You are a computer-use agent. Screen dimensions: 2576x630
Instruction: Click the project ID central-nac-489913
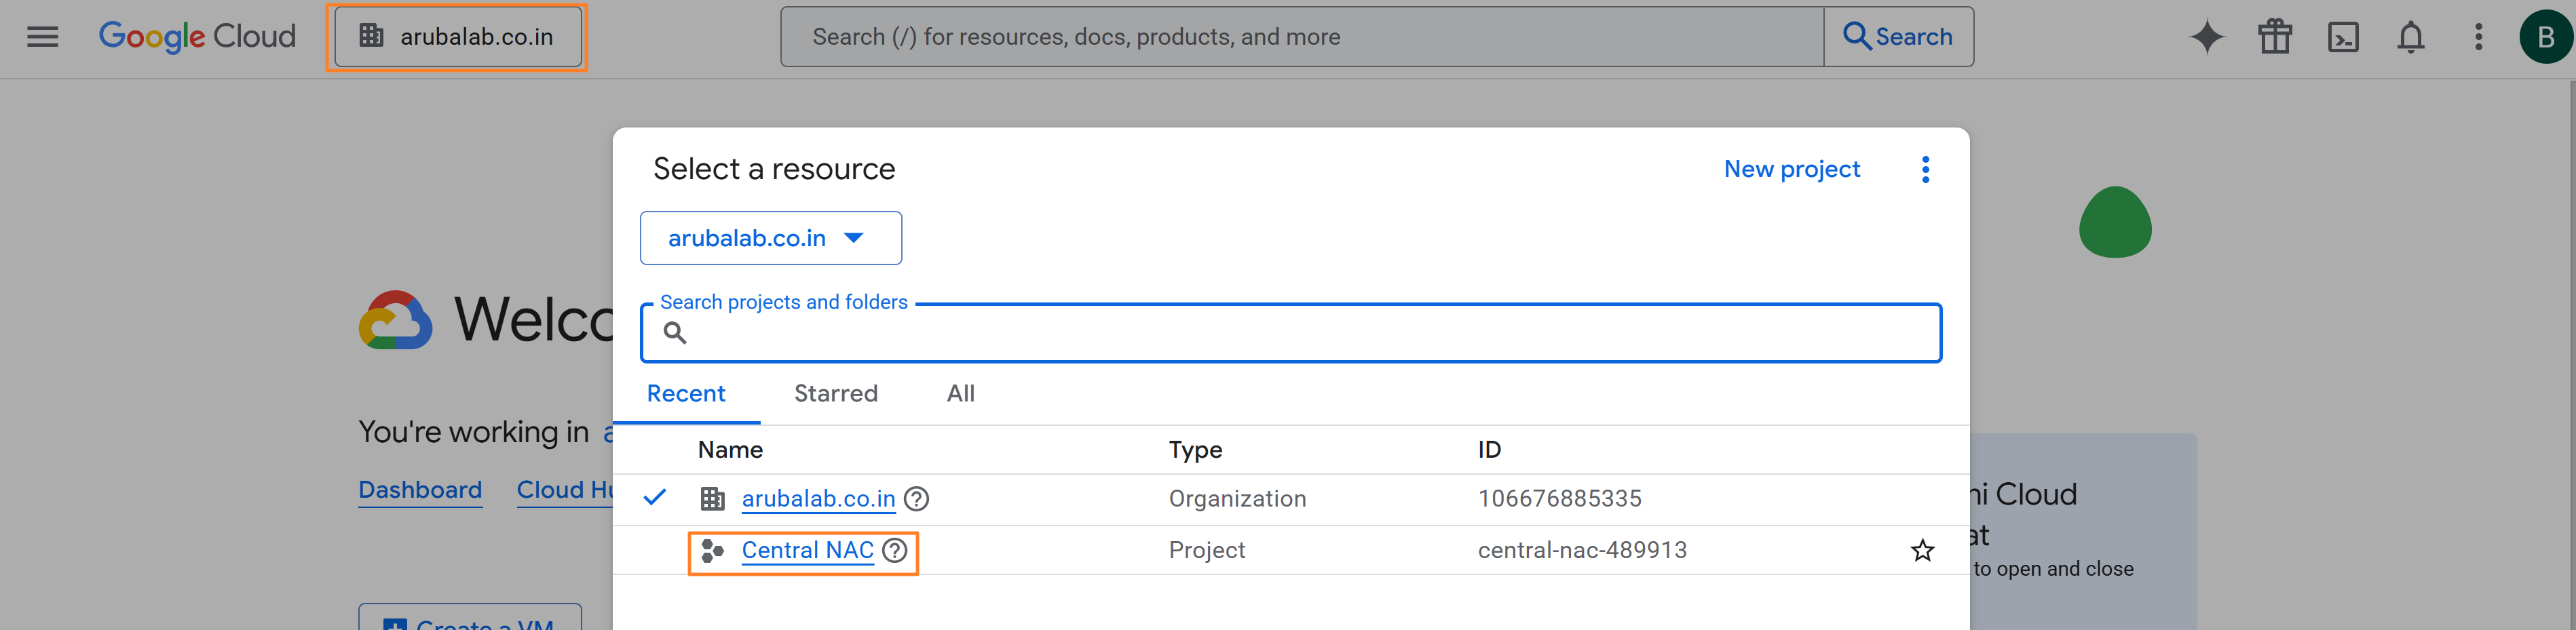click(1582, 551)
